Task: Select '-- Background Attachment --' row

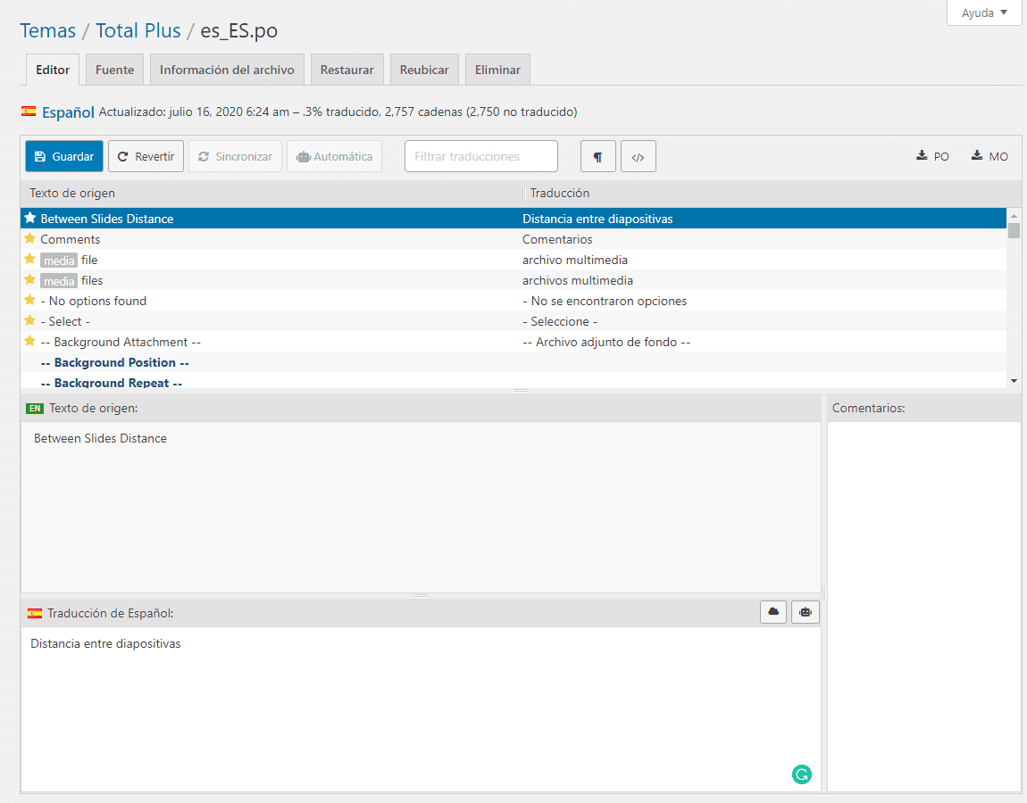Action: 513,342
